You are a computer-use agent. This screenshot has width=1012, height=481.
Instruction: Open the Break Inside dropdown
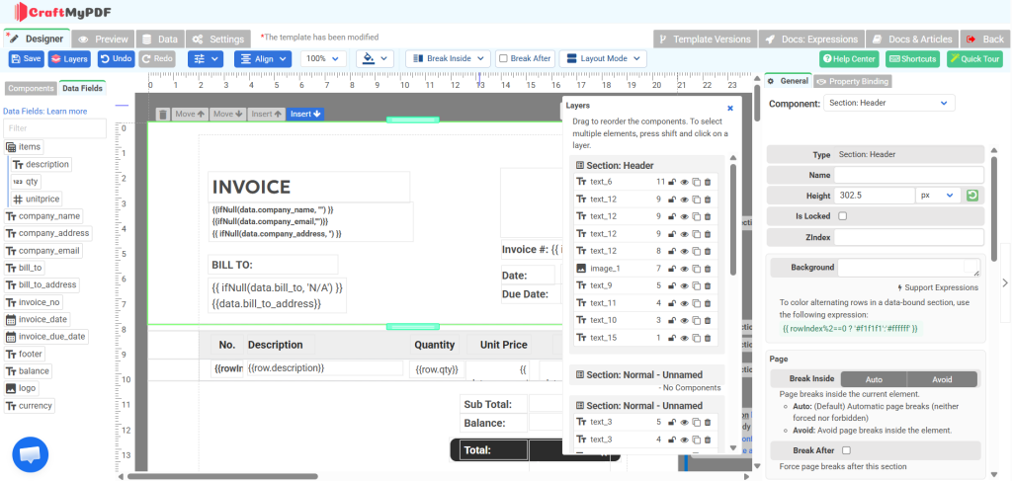tap(448, 58)
